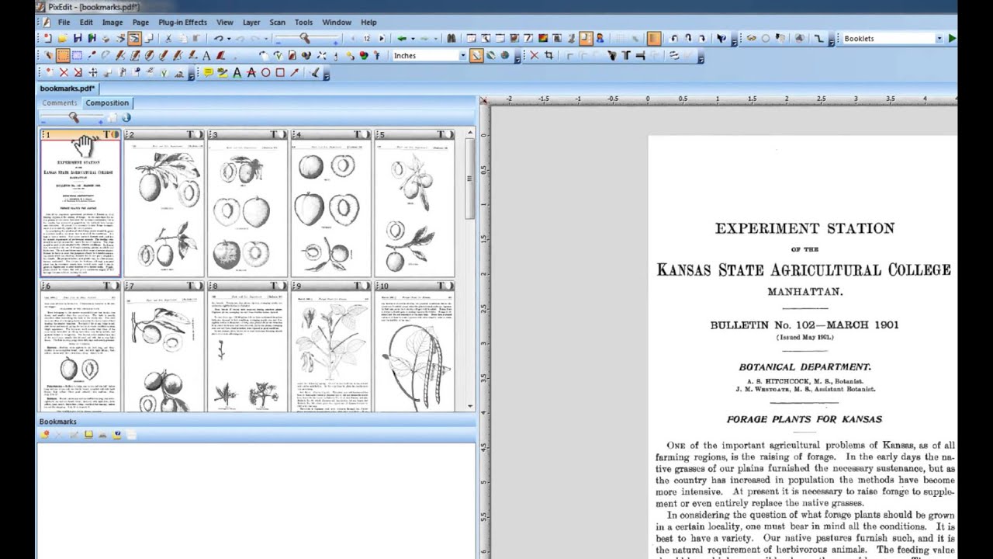This screenshot has height=559, width=993.
Task: Open the Plug-in Effects menu
Action: pyautogui.click(x=182, y=22)
